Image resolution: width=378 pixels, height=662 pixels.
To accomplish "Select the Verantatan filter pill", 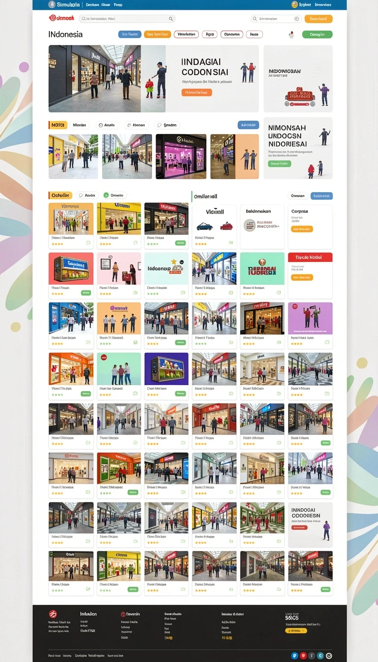I will tap(186, 34).
